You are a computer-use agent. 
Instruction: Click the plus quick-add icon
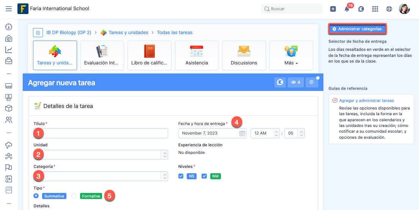click(x=333, y=9)
